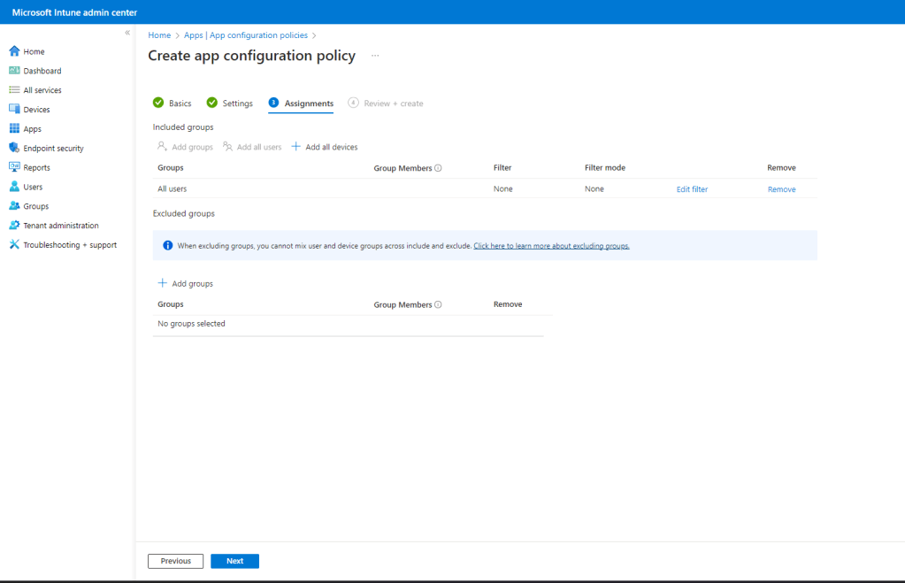905x583 pixels.
Task: Open the ellipsis menu beside page title
Action: [375, 56]
